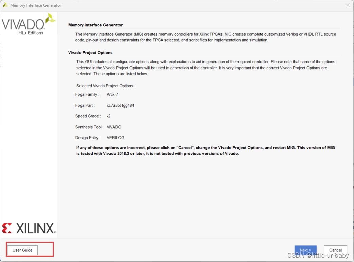Click the Memory Interface Generator heading
Viewport: 354px width, 262px height.
pyautogui.click(x=95, y=25)
